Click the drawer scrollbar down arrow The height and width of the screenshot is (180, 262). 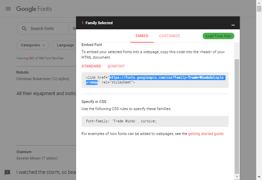(x=237, y=177)
